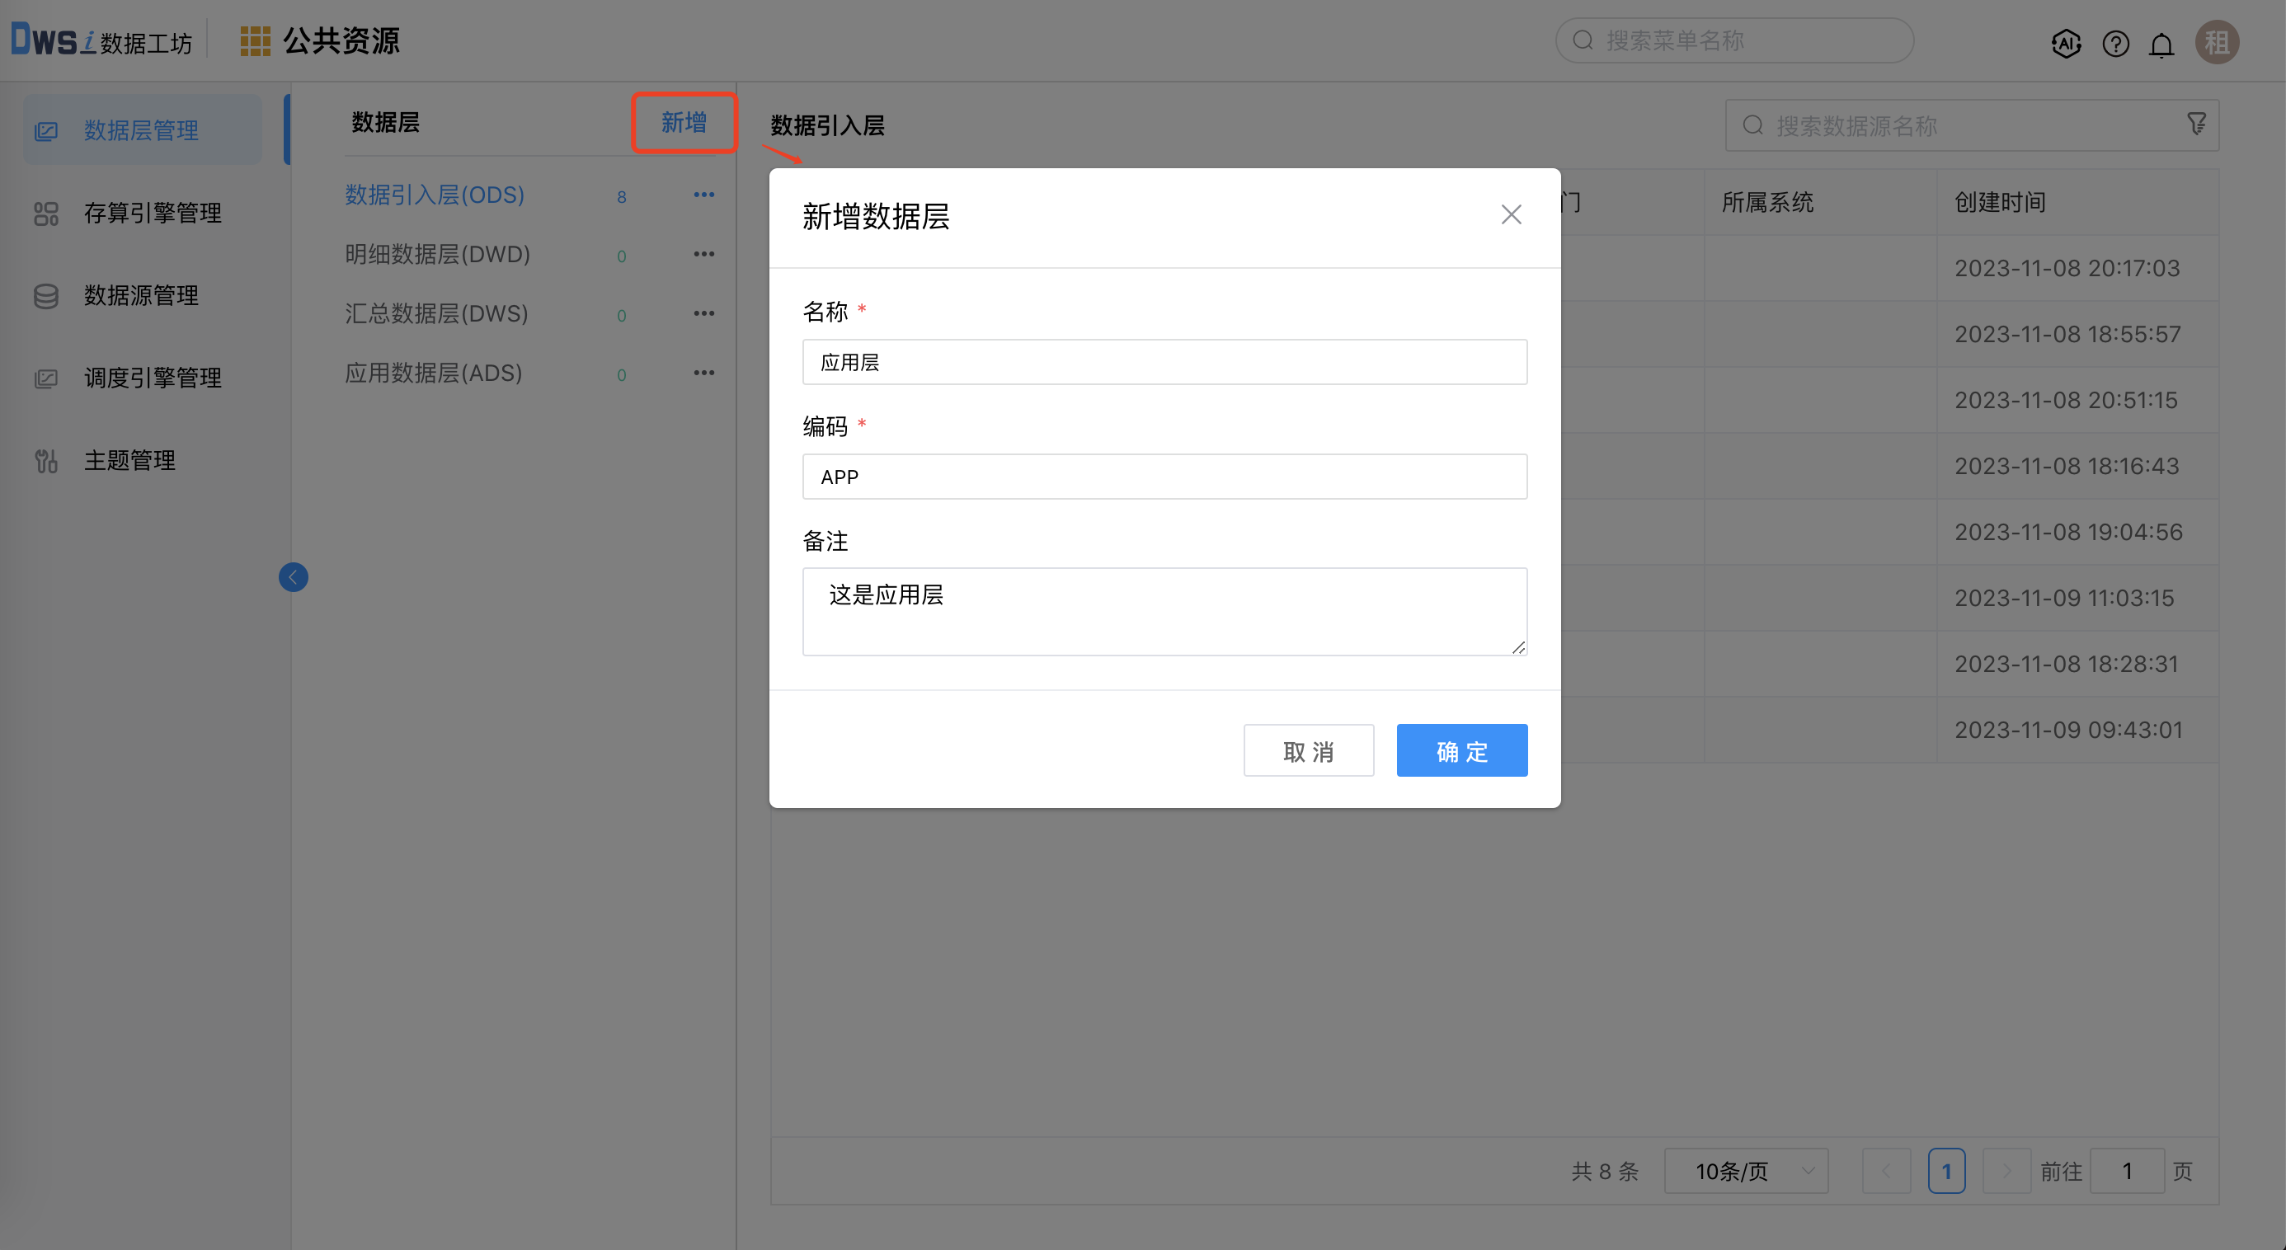Click the 备注 remark text area
The height and width of the screenshot is (1250, 2286).
tap(1164, 611)
